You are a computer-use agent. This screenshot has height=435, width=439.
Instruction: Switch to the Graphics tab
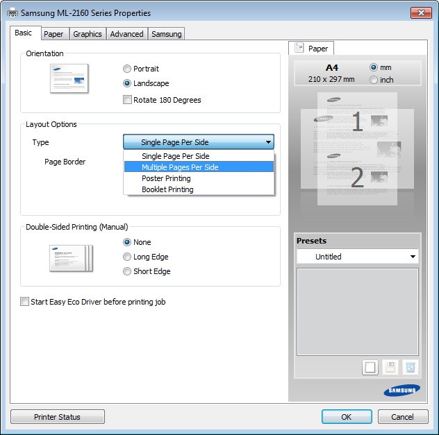coord(88,34)
